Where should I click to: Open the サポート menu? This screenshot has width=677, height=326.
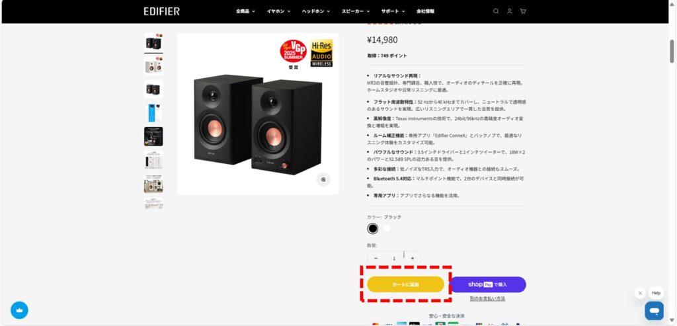[393, 11]
